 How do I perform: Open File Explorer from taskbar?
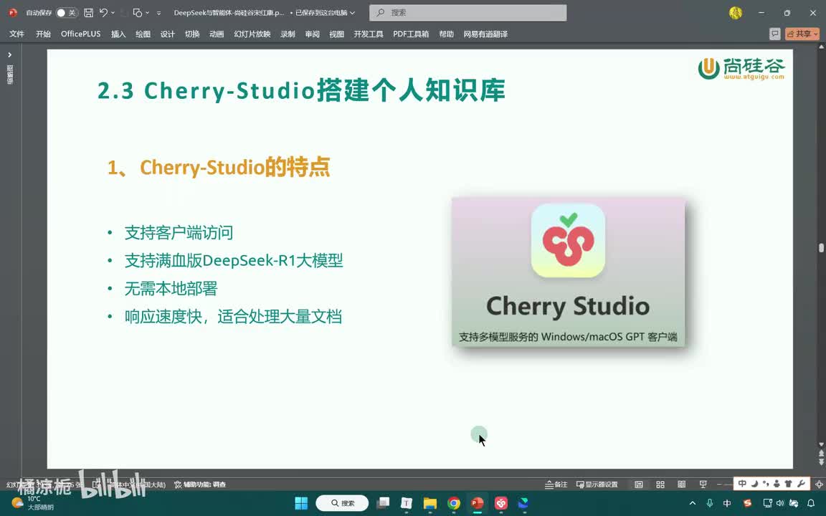tap(430, 503)
